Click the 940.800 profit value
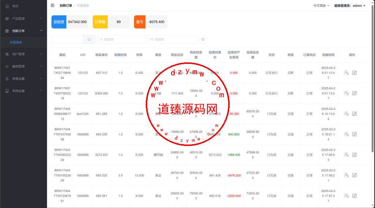The image size is (375, 208). point(234,134)
